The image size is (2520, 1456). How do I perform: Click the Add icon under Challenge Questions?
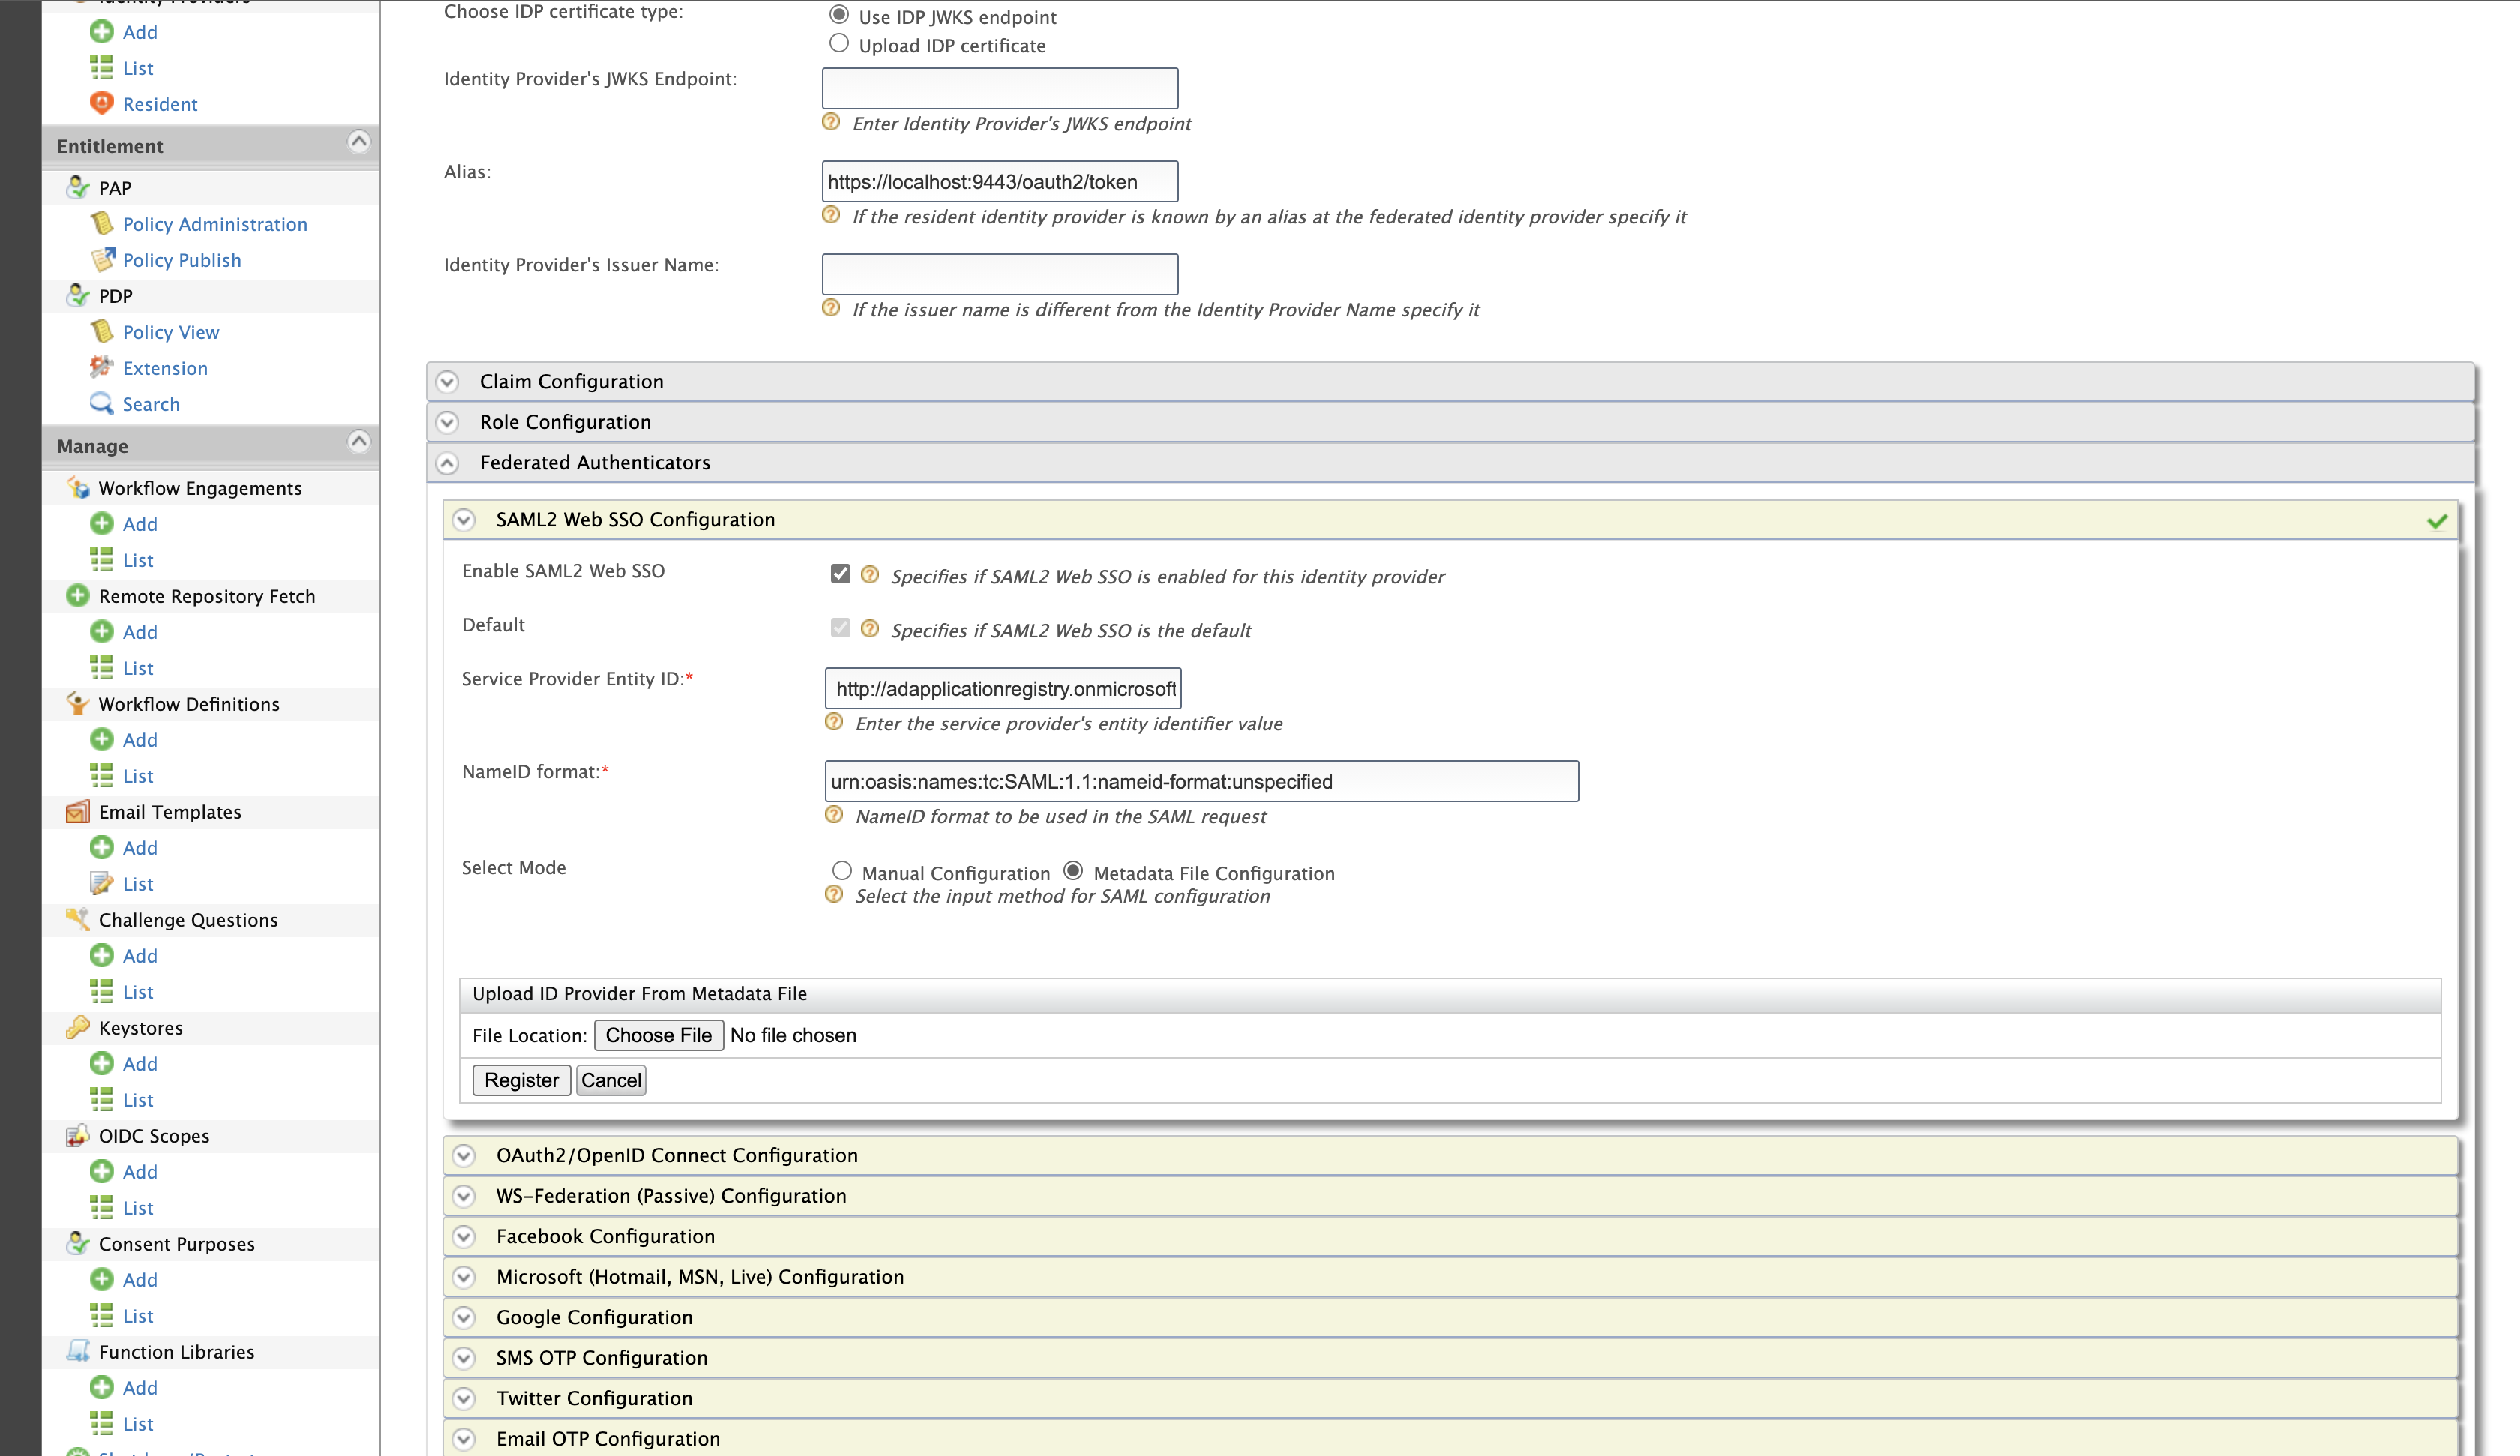click(101, 955)
